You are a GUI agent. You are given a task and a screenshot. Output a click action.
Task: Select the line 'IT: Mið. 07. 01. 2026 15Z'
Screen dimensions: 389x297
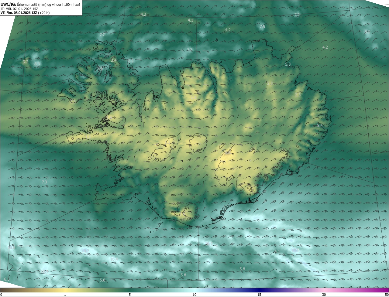[x=19, y=9]
